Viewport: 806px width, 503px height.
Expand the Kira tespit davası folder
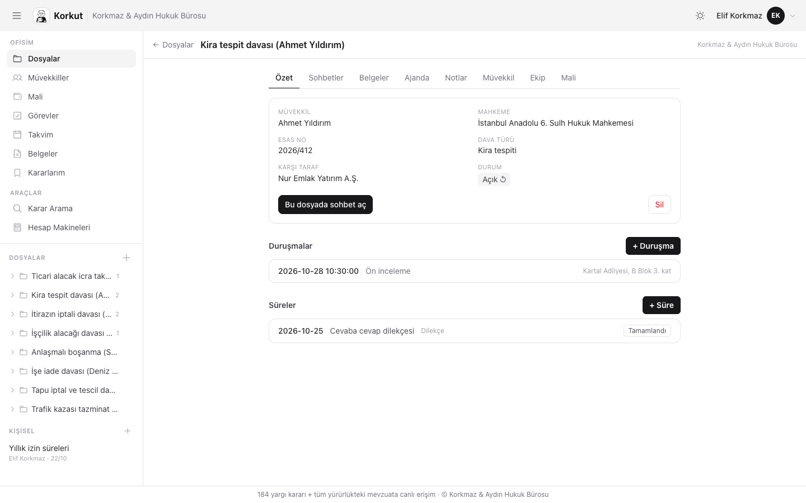[x=12, y=295]
